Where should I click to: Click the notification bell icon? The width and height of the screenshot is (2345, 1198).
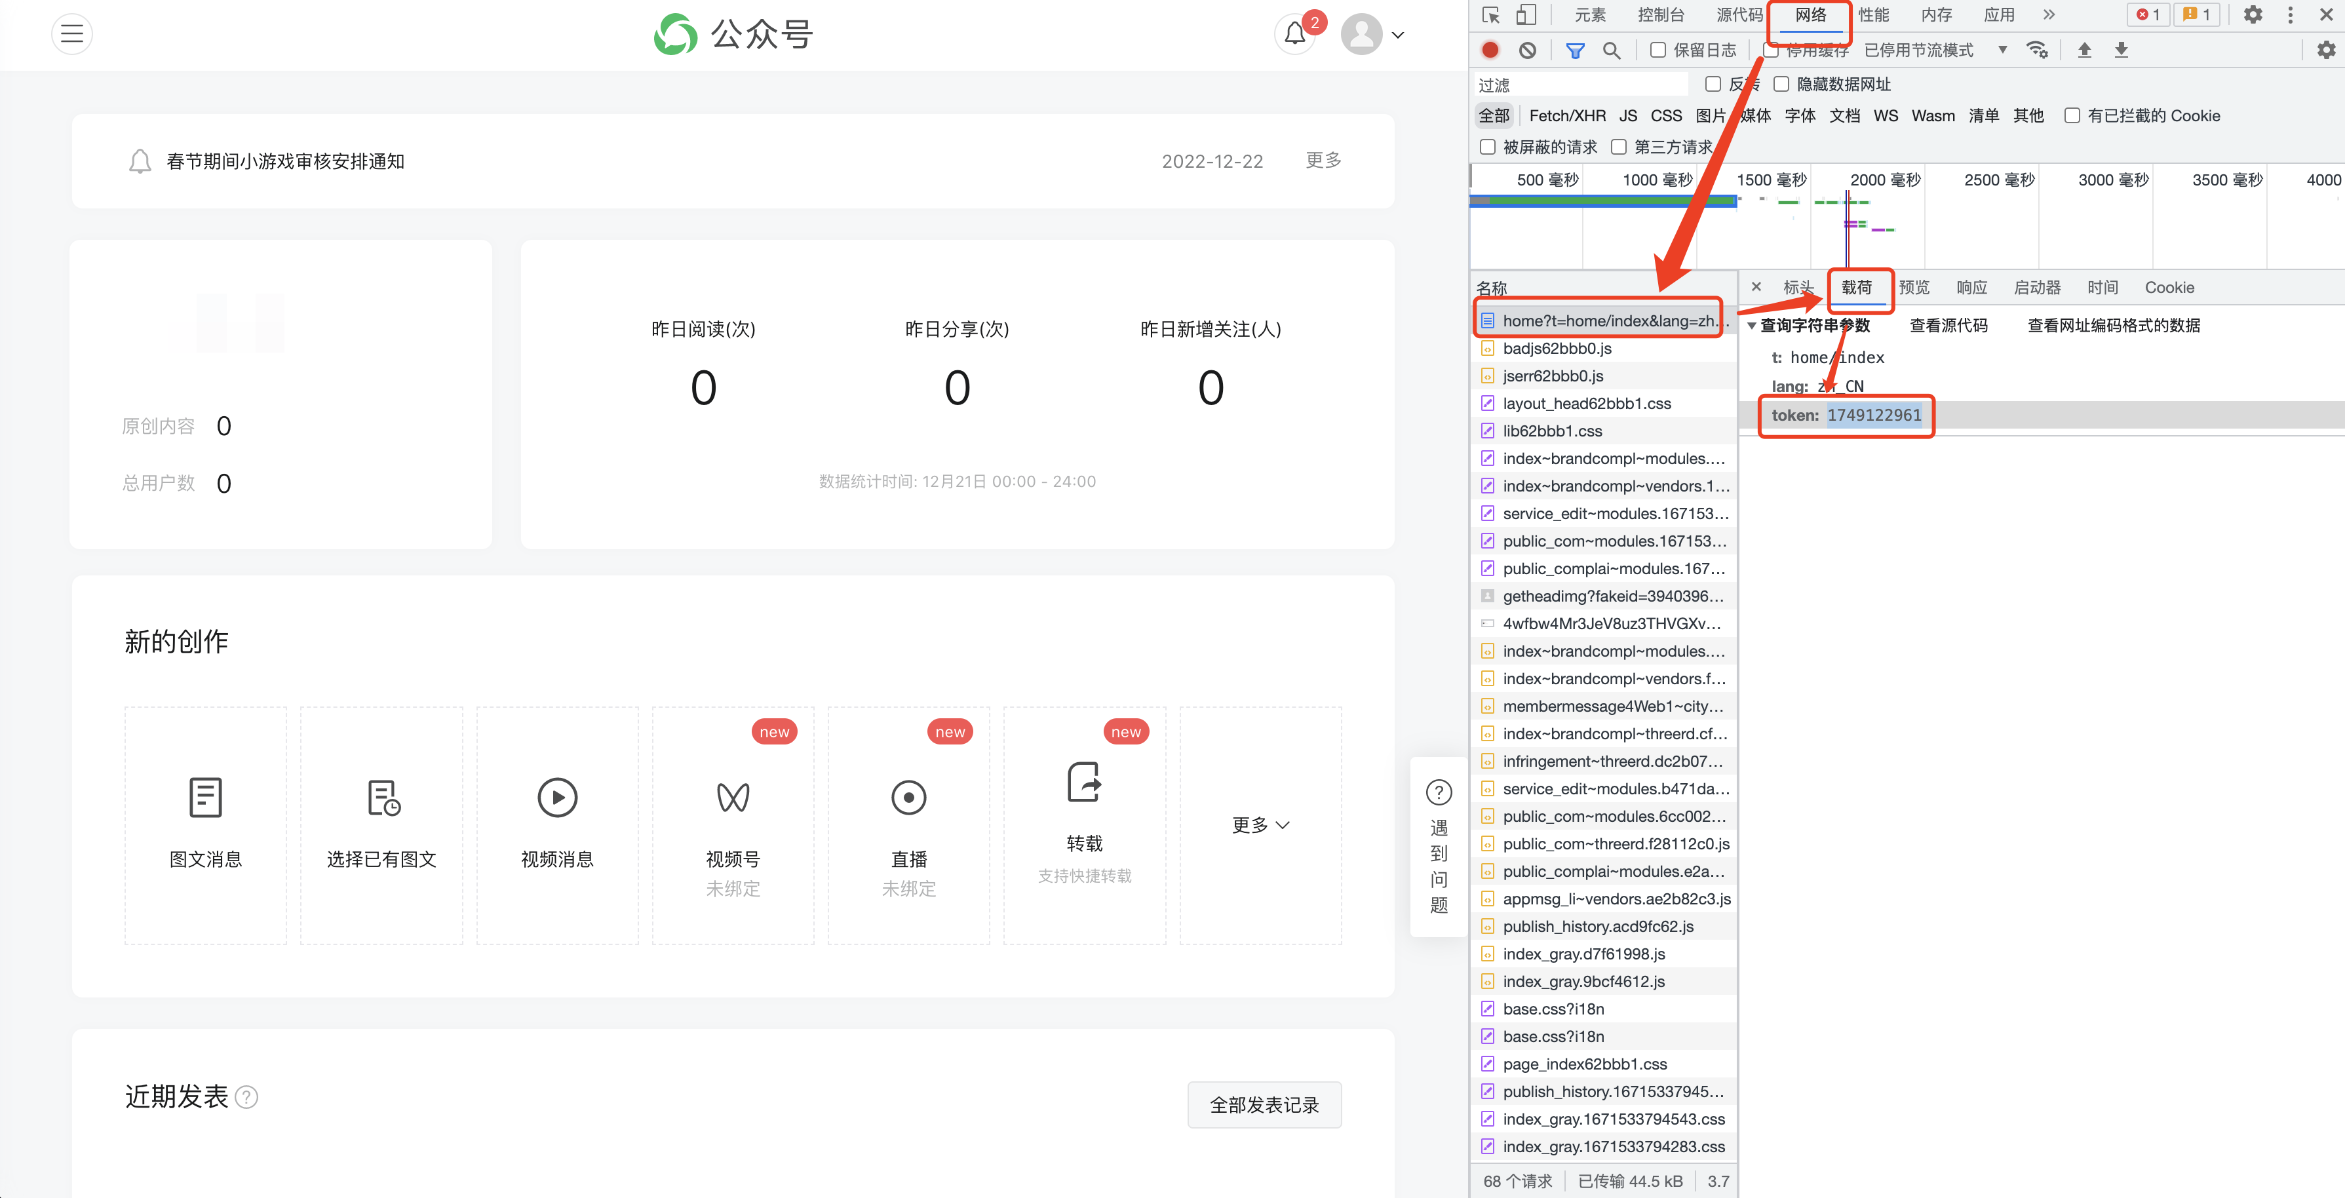pos(1294,35)
